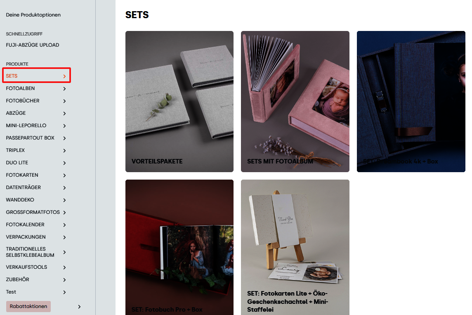The height and width of the screenshot is (315, 472).
Task: Open the chevron next to Rabattaktionen
Action: (79, 307)
